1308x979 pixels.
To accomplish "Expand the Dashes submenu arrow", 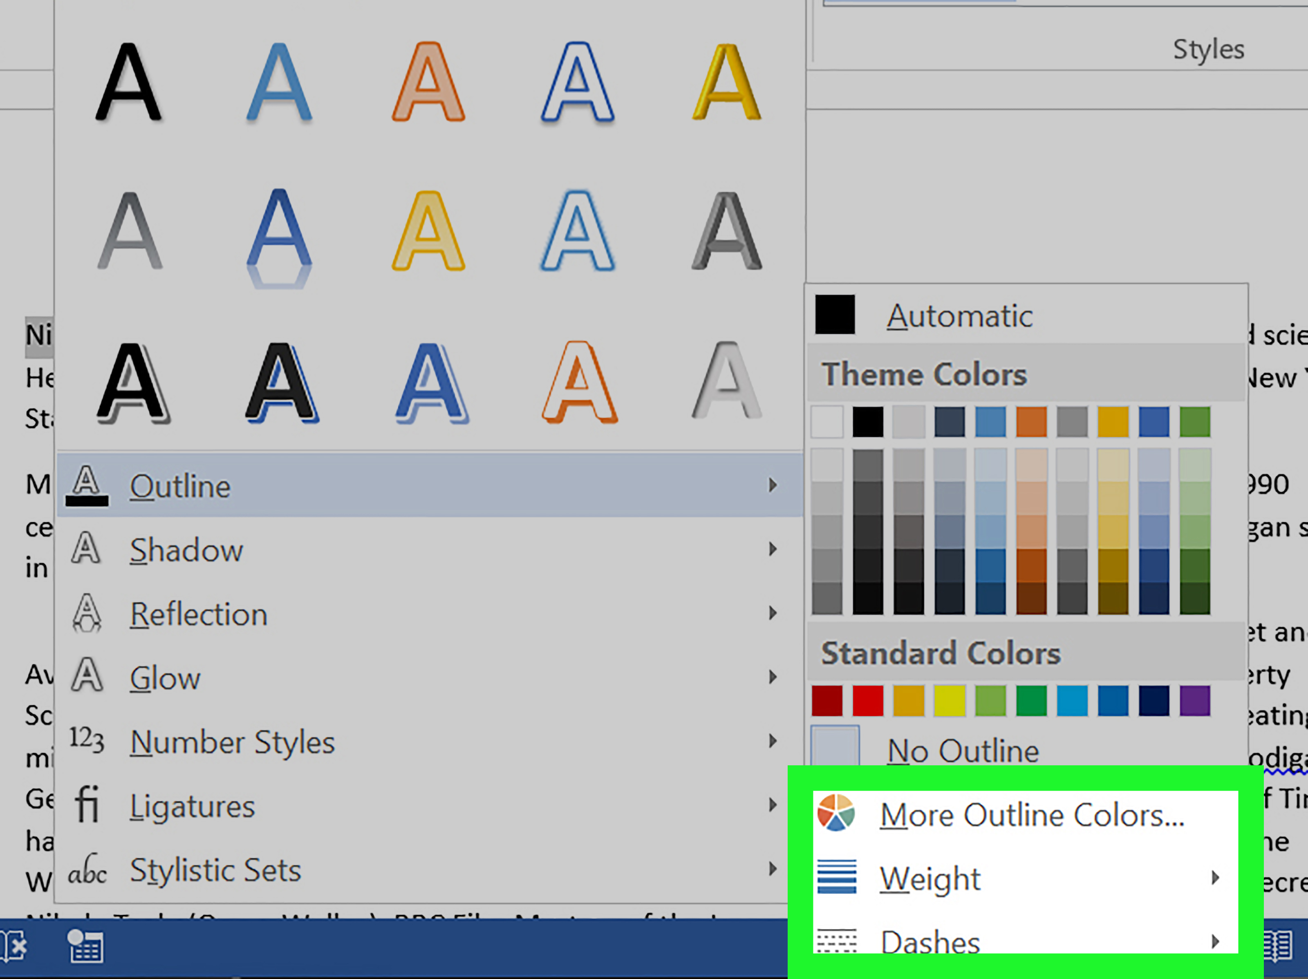I will [1216, 942].
